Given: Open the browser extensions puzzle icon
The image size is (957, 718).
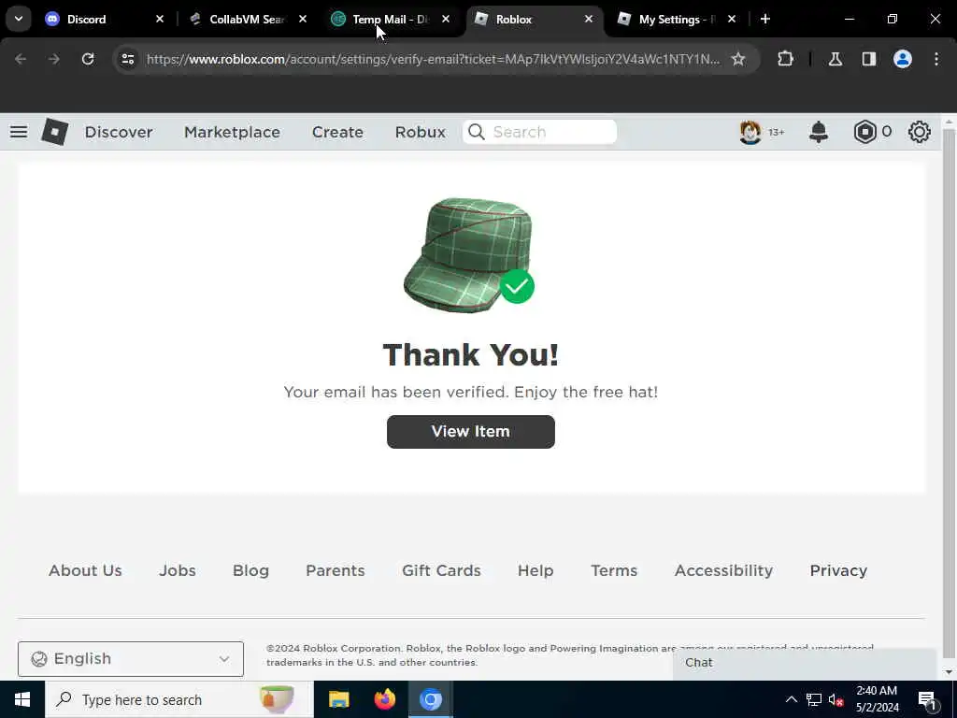Looking at the screenshot, I should (x=785, y=59).
